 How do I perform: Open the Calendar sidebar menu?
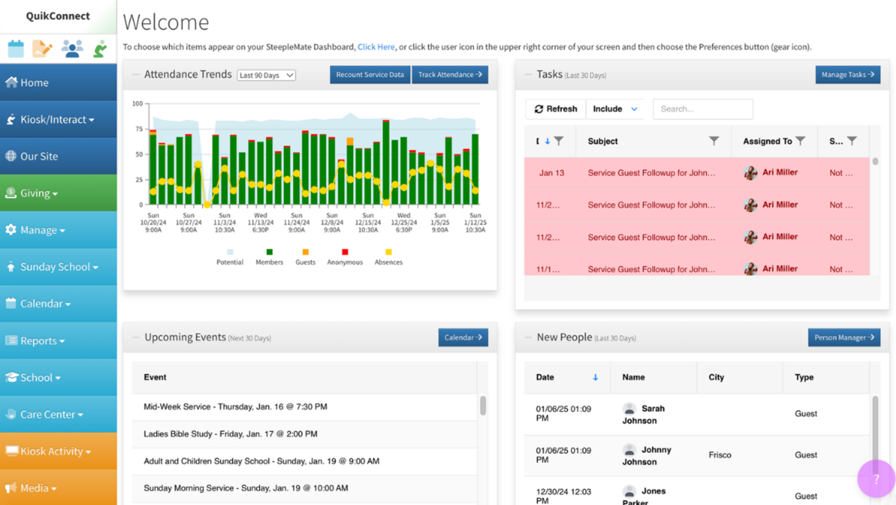point(58,304)
